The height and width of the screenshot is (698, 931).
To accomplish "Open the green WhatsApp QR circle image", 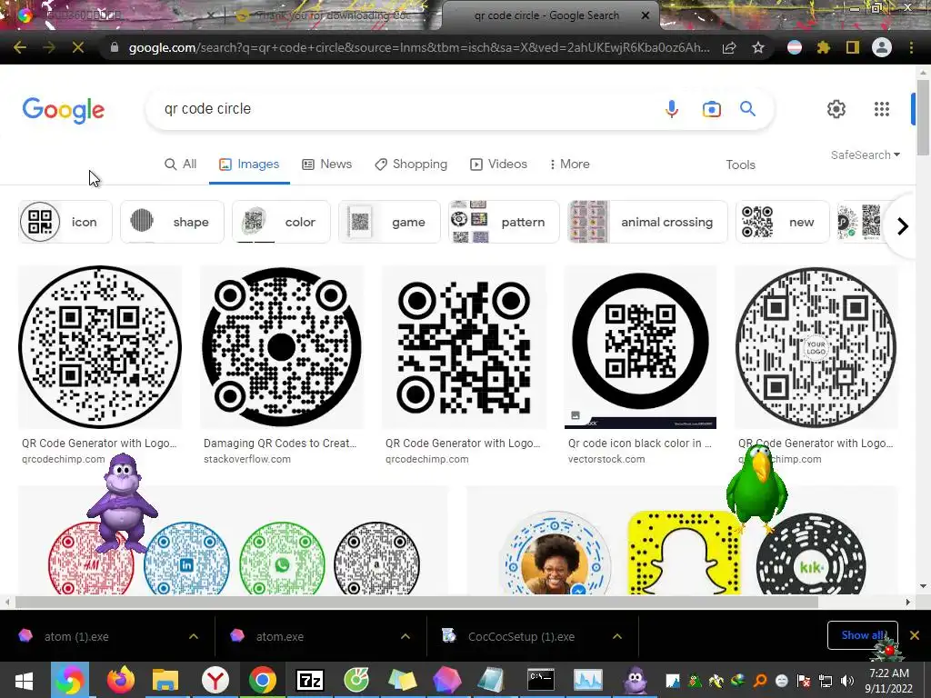I will pyautogui.click(x=282, y=559).
